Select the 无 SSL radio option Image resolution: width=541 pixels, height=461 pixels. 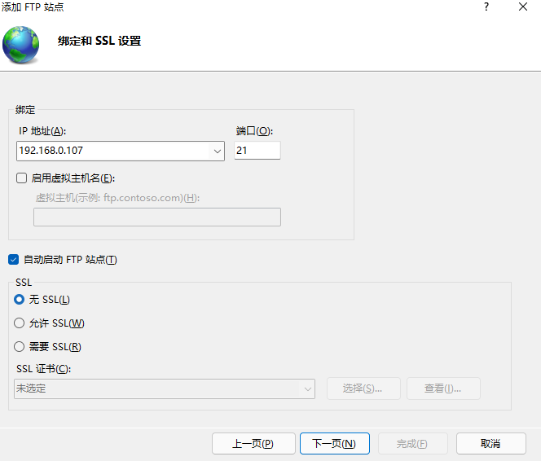click(x=19, y=299)
